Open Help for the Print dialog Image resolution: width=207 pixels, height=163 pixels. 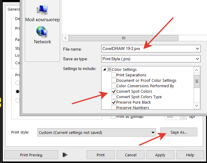coord(190,155)
